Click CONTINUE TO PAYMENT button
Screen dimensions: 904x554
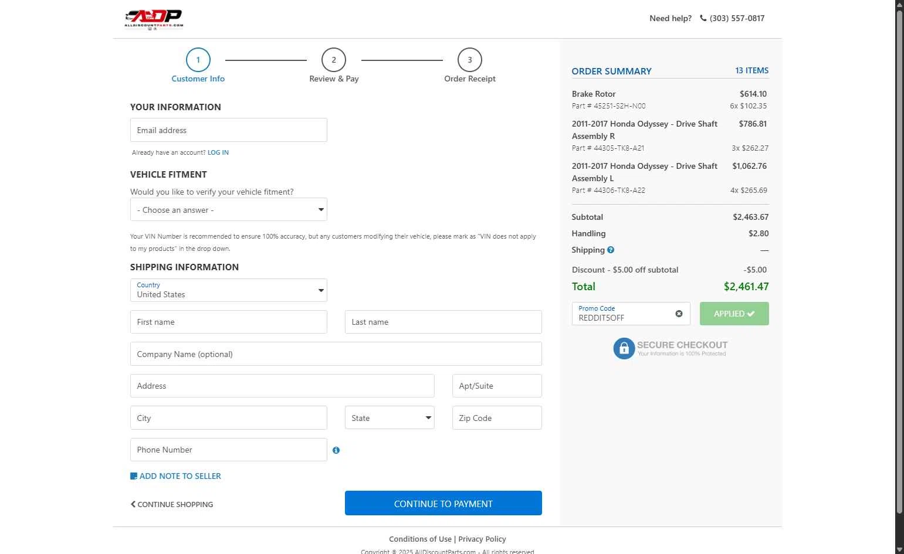[x=443, y=503]
